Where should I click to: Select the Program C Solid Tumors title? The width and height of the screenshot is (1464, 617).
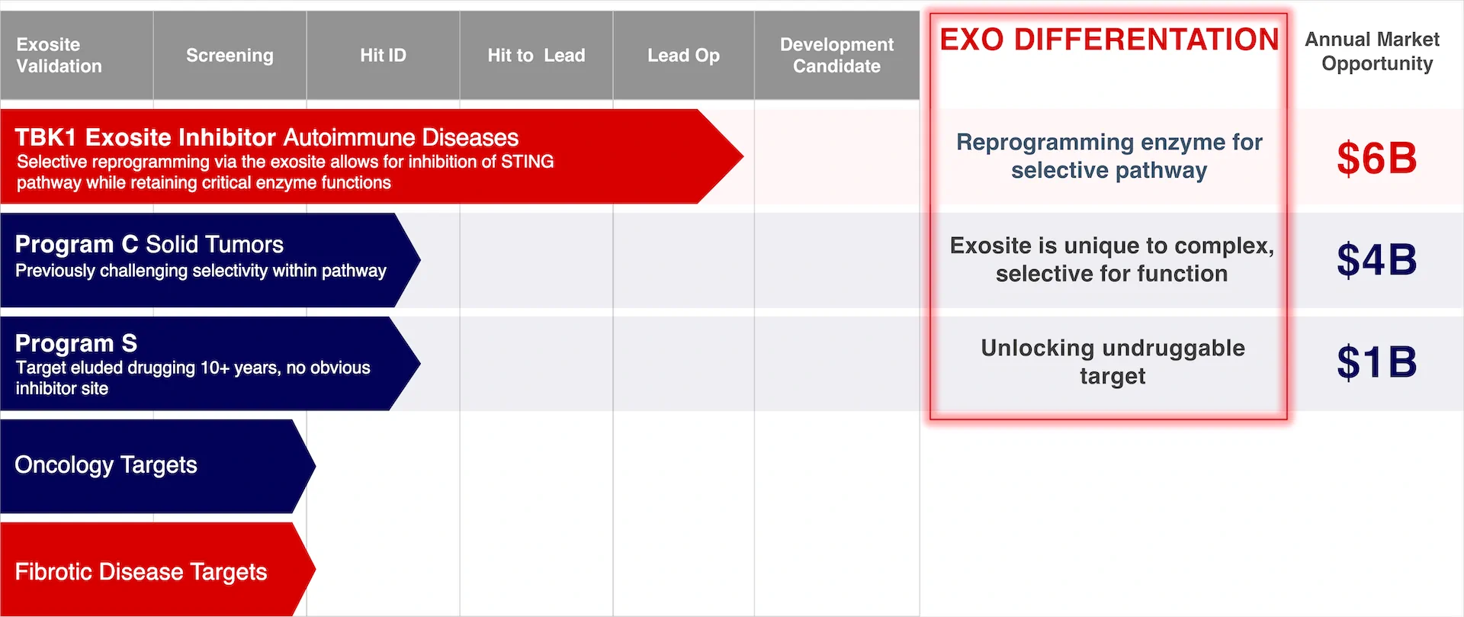coord(149,244)
